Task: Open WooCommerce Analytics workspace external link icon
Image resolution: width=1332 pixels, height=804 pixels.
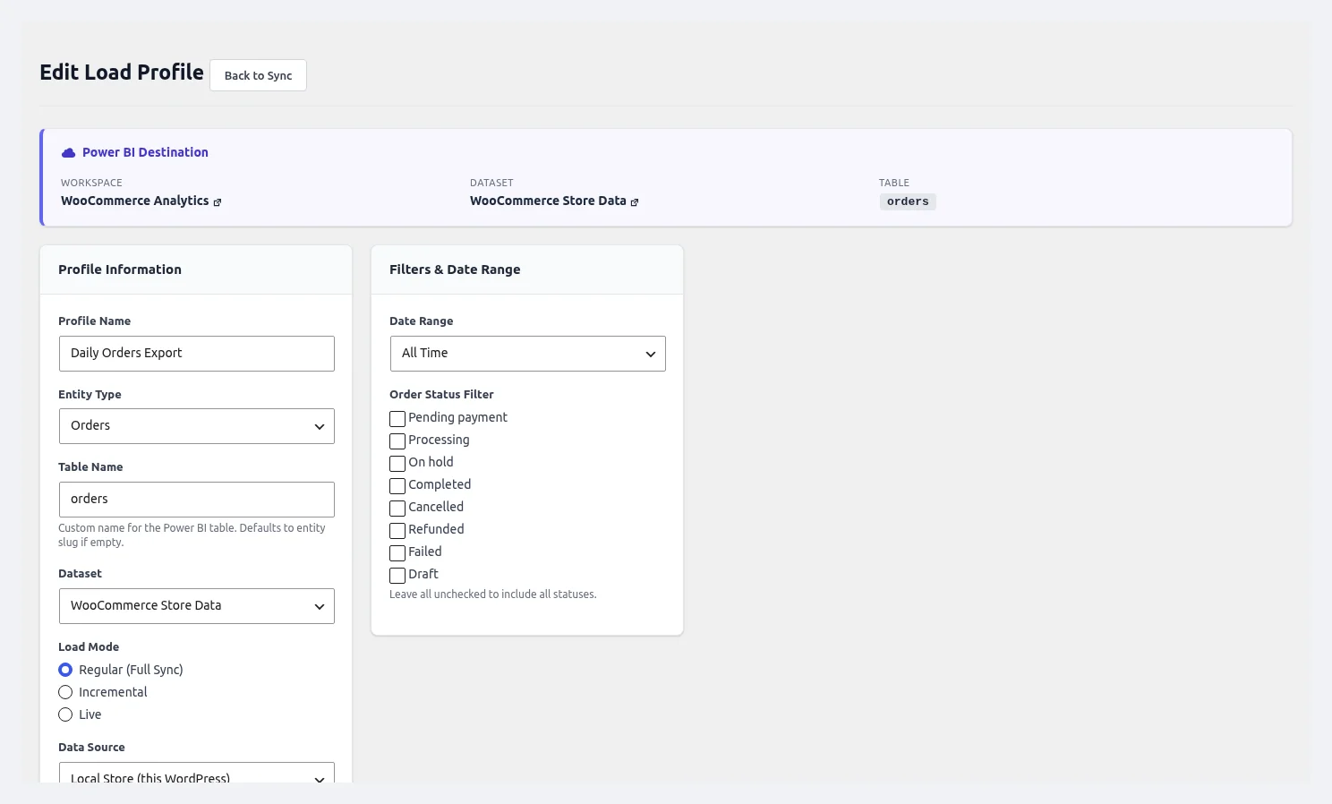Action: coord(217,202)
